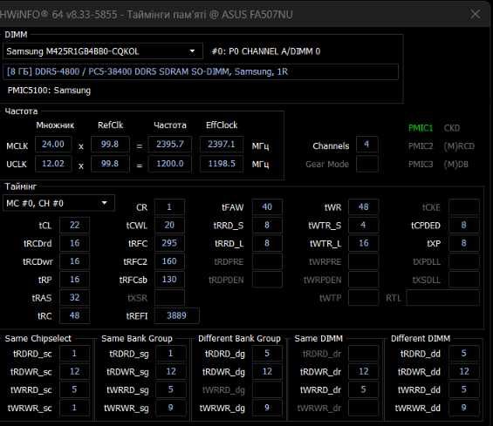Click the tRFC value 295
This screenshot has height=426, width=493.
(x=169, y=243)
